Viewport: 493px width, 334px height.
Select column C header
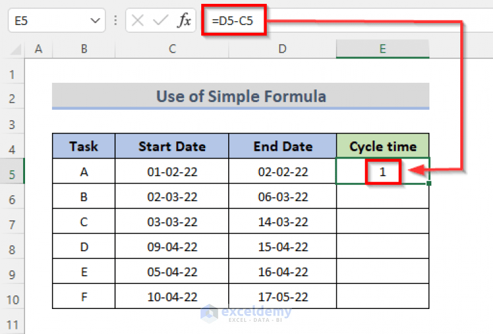coord(172,49)
